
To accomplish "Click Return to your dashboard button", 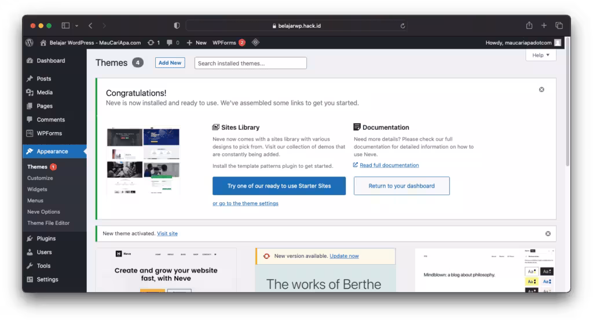I will (x=402, y=186).
